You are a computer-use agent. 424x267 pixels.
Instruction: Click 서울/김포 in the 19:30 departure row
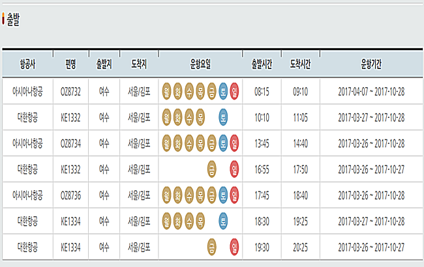pyautogui.click(x=139, y=247)
